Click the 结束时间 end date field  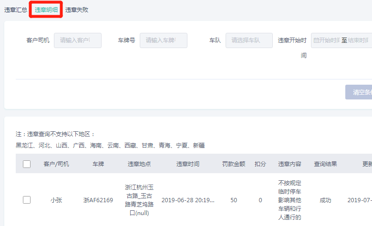359,40
